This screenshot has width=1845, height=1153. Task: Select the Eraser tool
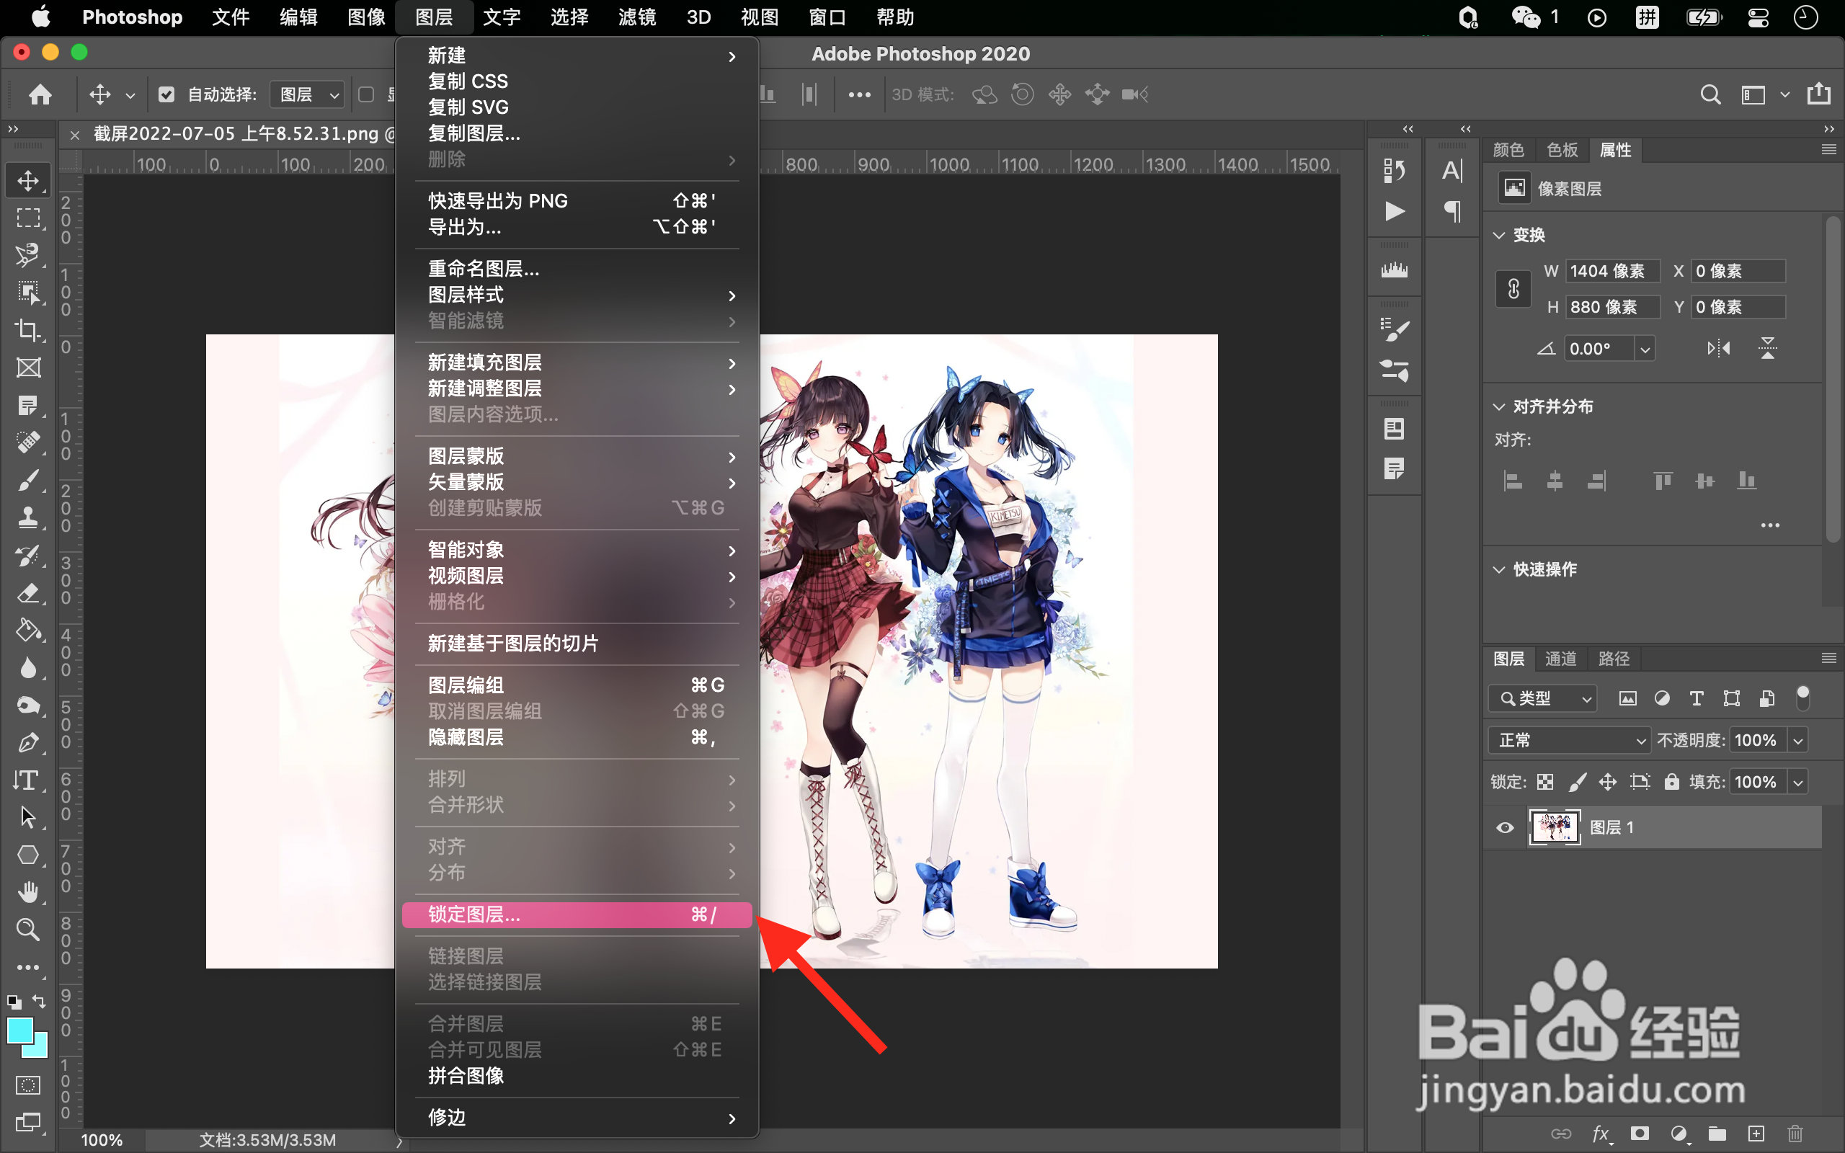[28, 593]
